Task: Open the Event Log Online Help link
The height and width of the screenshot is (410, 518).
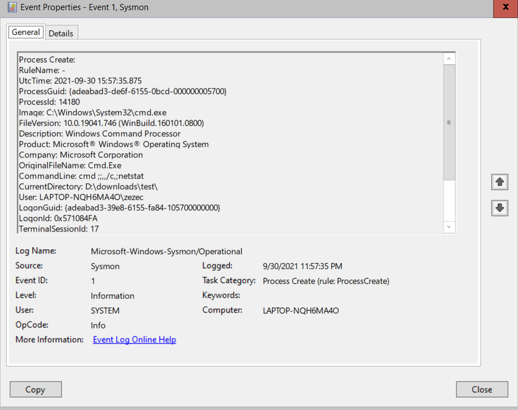Action: [x=134, y=340]
